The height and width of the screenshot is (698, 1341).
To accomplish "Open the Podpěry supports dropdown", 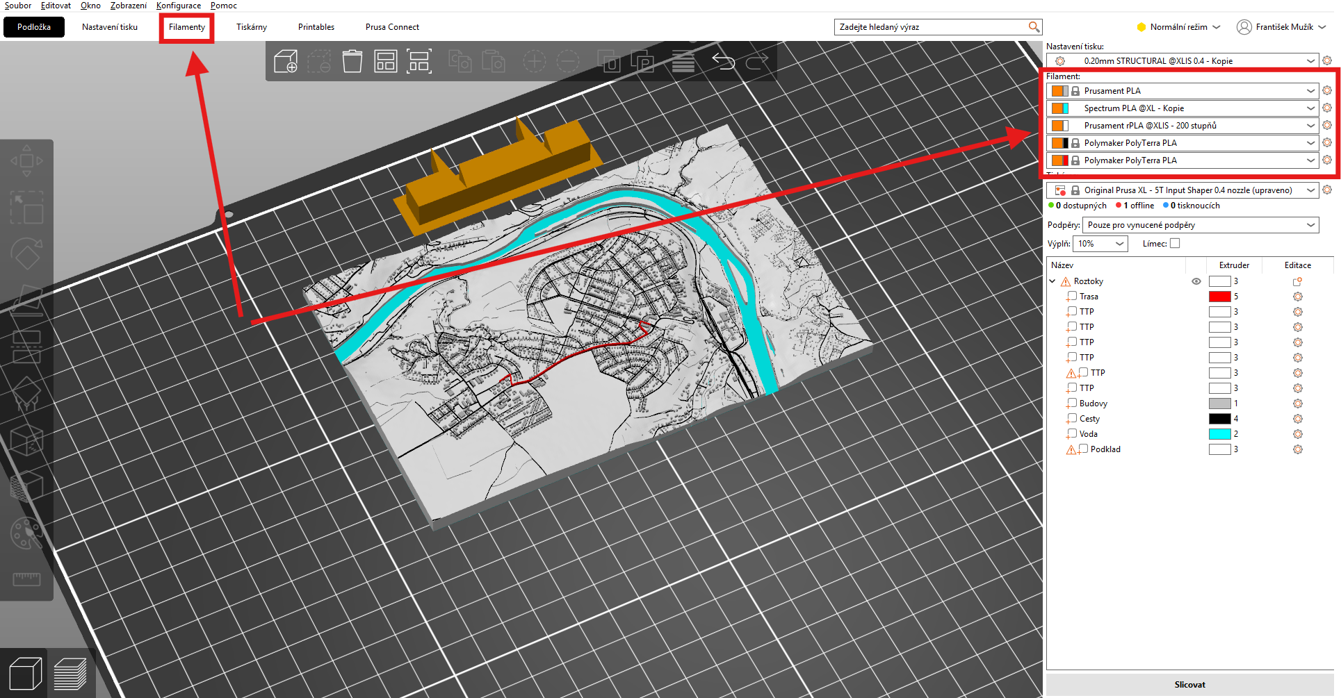I will pos(1200,225).
